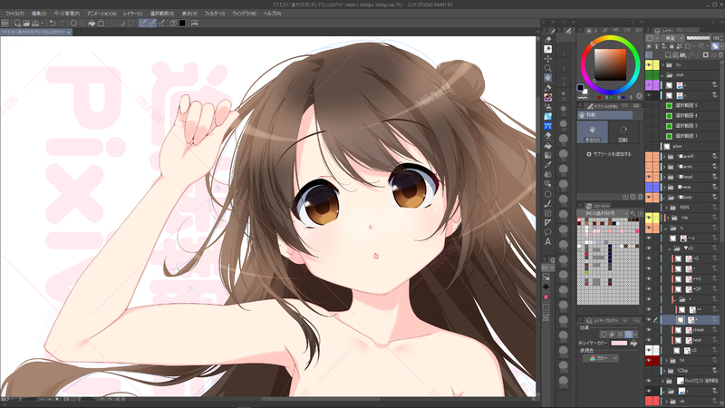Click the Undo arrow in command bar

pyautogui.click(x=53, y=23)
